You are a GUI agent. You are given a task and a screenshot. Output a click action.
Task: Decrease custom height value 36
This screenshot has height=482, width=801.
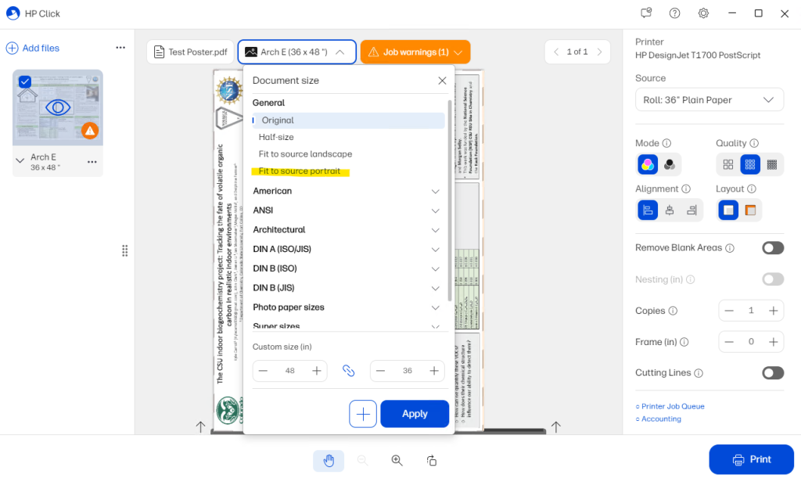(381, 371)
